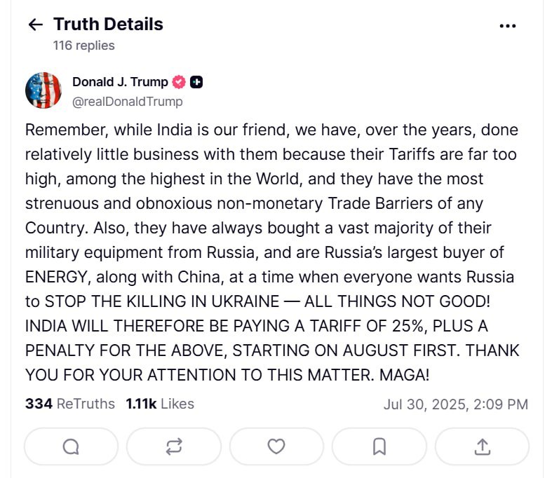Screen dimensions: 552x478
Task: Open the three-dot more options menu
Action: tap(507, 26)
